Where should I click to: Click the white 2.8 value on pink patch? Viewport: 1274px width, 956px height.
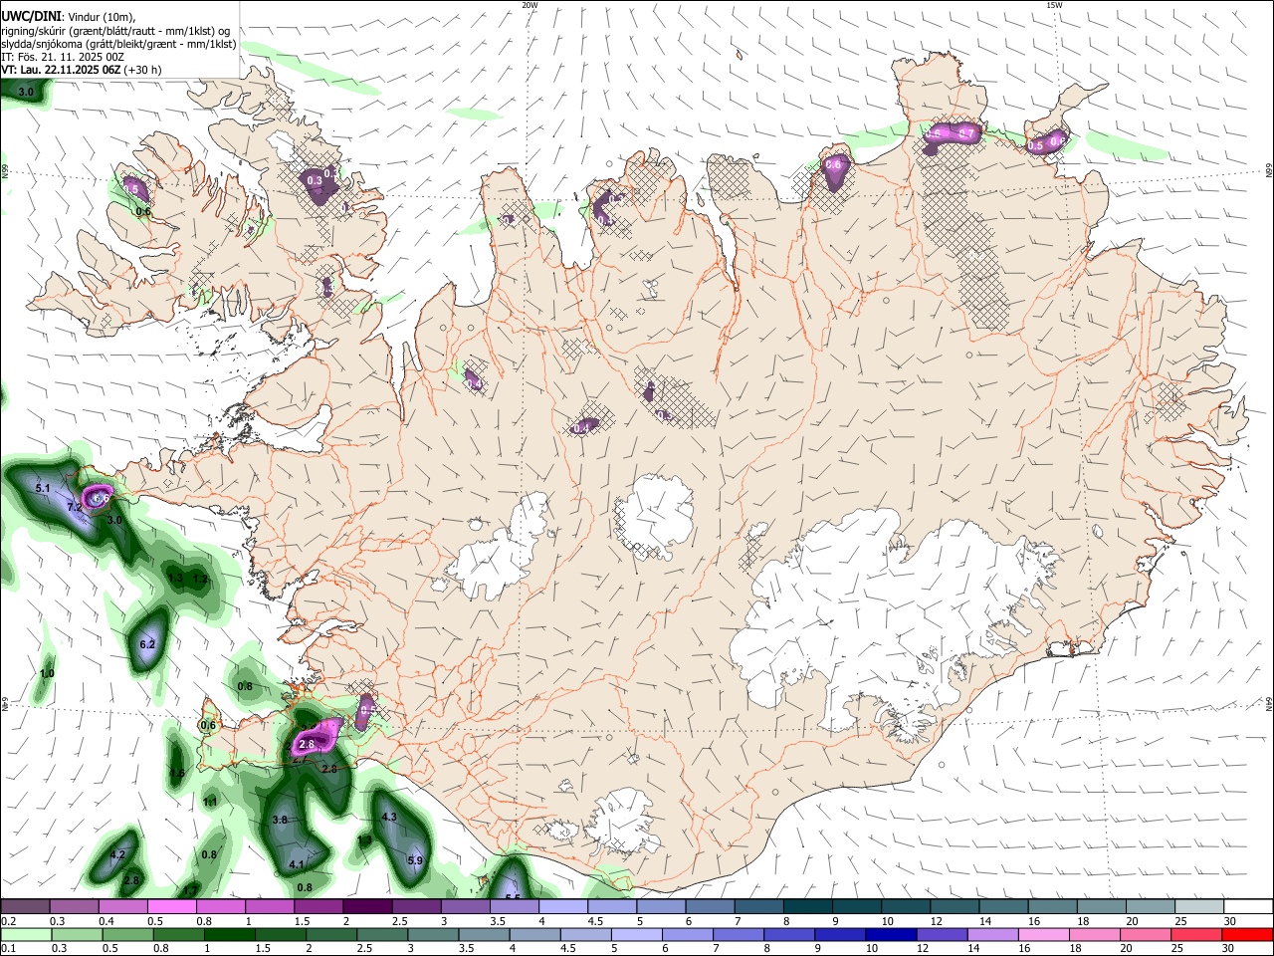307,744
